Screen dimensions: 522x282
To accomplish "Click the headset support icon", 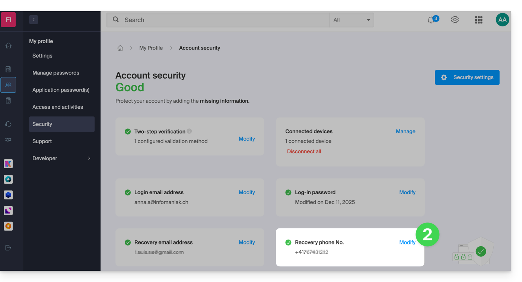I will click(x=8, y=124).
